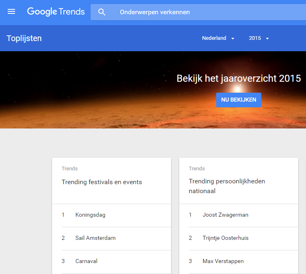The width and height of the screenshot is (306, 274).
Task: Open the hamburger navigation menu
Action: click(11, 12)
